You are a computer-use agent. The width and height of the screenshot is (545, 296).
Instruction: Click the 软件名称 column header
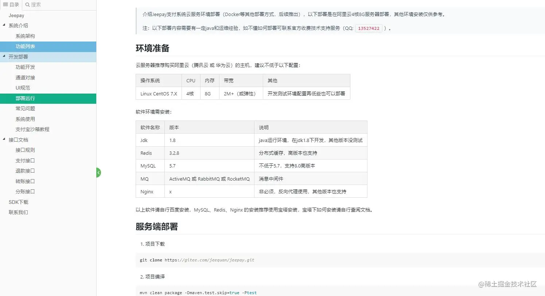click(150, 127)
